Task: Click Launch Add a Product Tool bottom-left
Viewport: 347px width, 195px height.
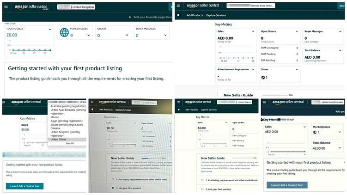Action: [x=25, y=186]
